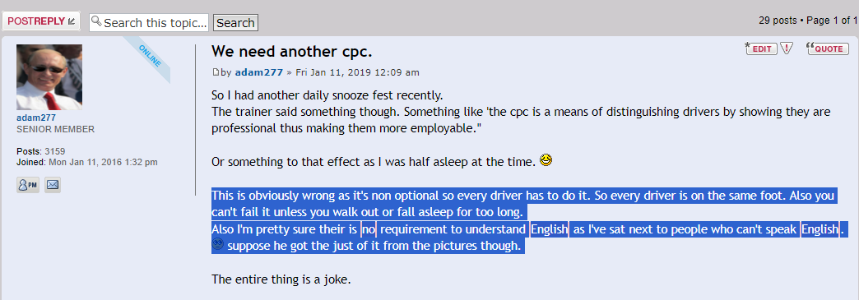
Task: Click the PM private message icon
Action: point(27,185)
